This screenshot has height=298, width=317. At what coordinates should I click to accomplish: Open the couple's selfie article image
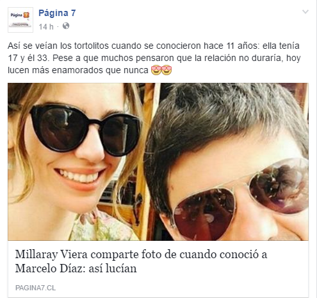(158, 162)
